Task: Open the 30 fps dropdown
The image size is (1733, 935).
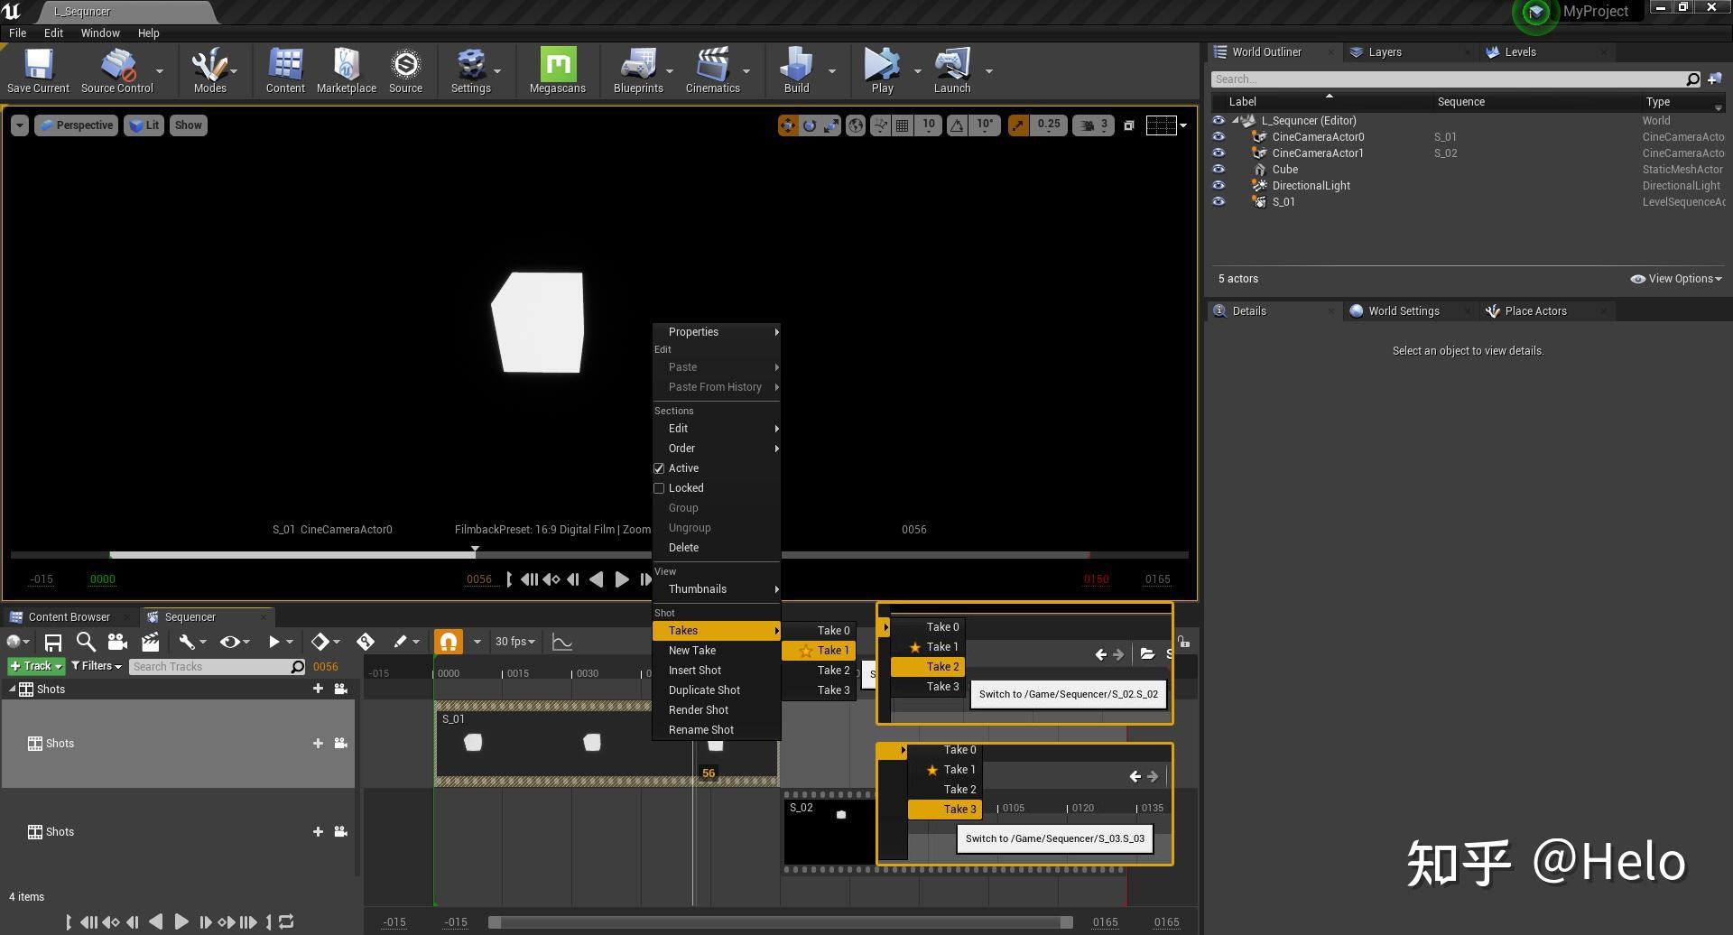Action: point(514,641)
